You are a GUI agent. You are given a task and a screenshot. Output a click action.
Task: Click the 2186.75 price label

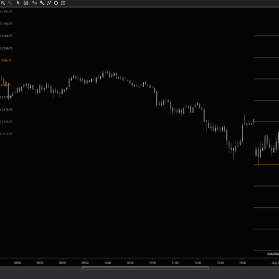tap(7, 48)
